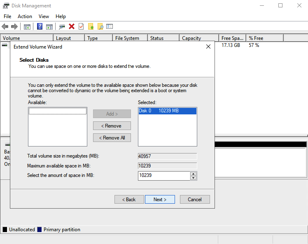Click the < Remove All button
The width and height of the screenshot is (308, 244).
[x=112, y=138]
